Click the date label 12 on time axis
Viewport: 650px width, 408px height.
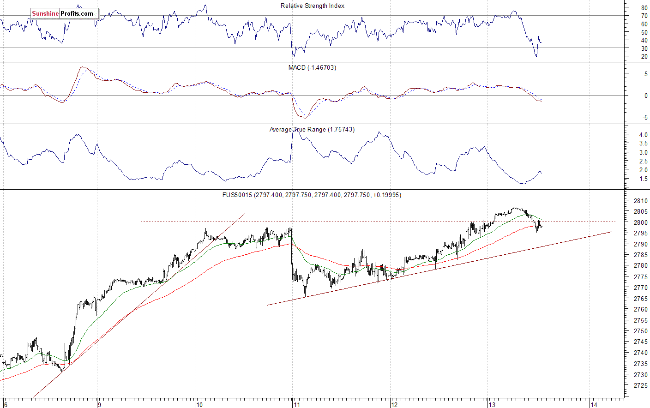pyautogui.click(x=394, y=405)
